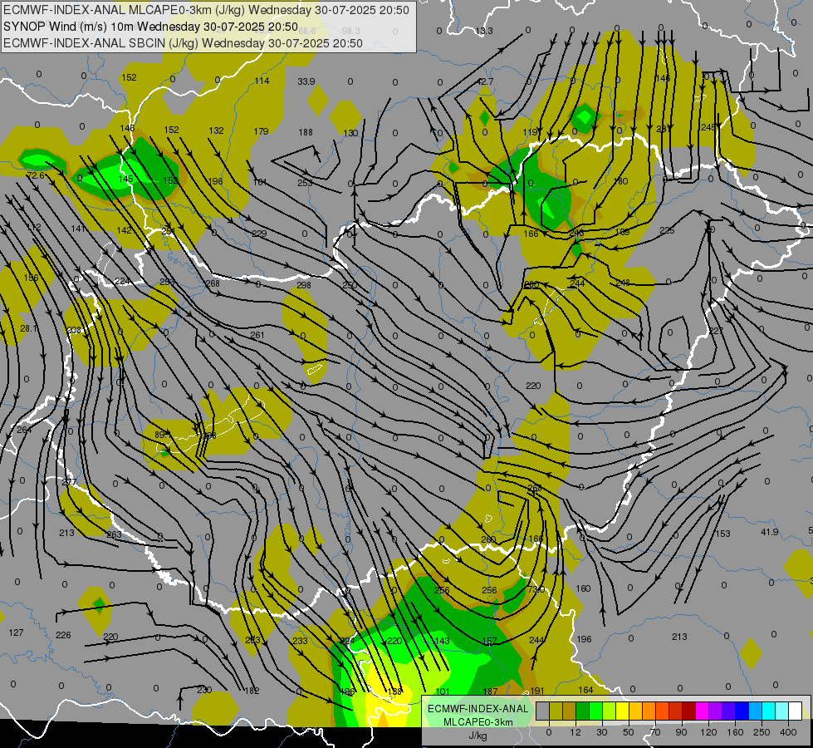Click the map value 180
The width and height of the screenshot is (813, 748).
[620, 181]
